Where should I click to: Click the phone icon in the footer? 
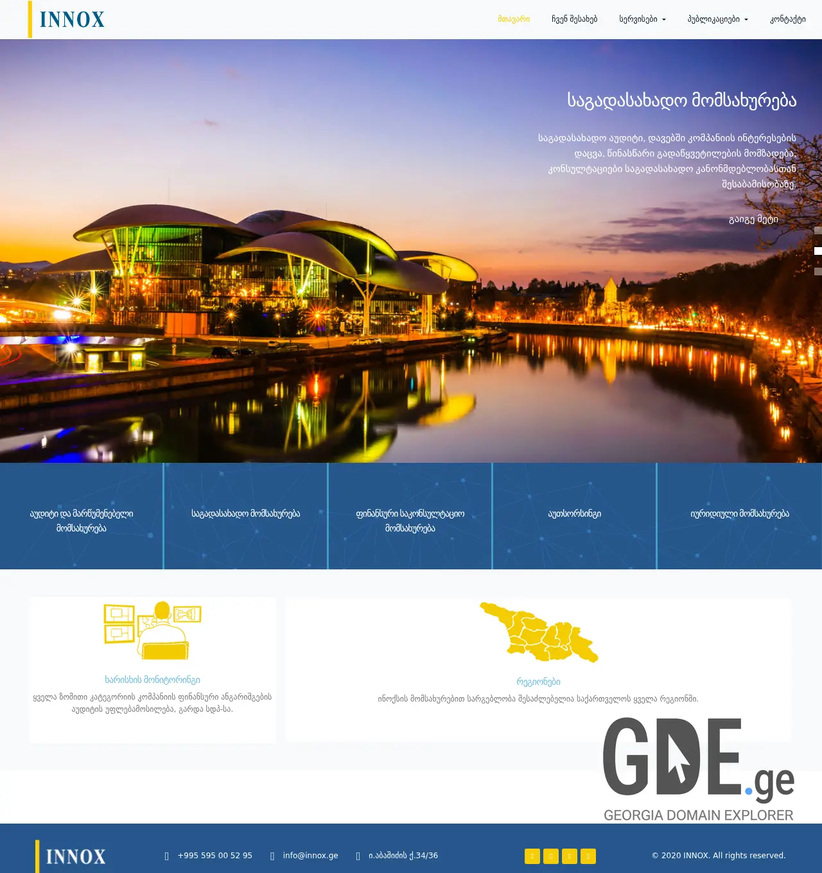point(166,855)
